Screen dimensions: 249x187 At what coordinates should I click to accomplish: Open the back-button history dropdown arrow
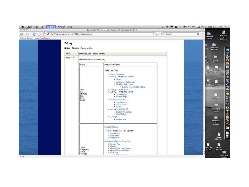coord(24,34)
